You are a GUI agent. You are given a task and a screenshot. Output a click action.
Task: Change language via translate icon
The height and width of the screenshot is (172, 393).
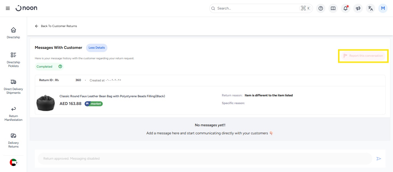tap(371, 8)
